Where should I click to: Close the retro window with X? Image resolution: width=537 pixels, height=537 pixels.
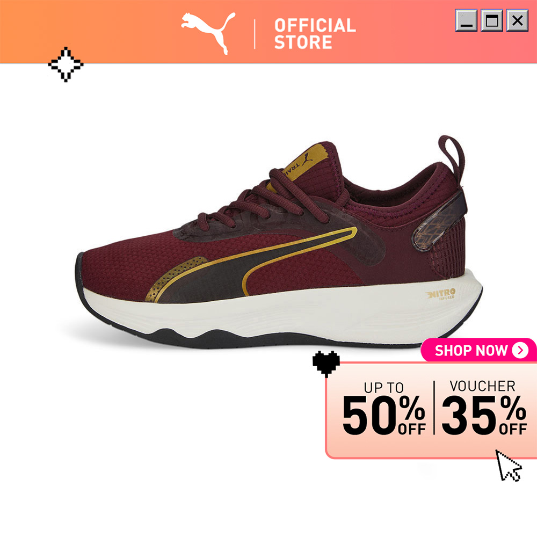tap(518, 20)
